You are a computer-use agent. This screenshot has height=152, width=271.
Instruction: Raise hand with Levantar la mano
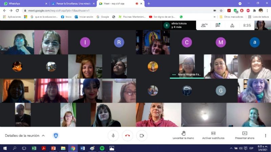tap(183, 135)
